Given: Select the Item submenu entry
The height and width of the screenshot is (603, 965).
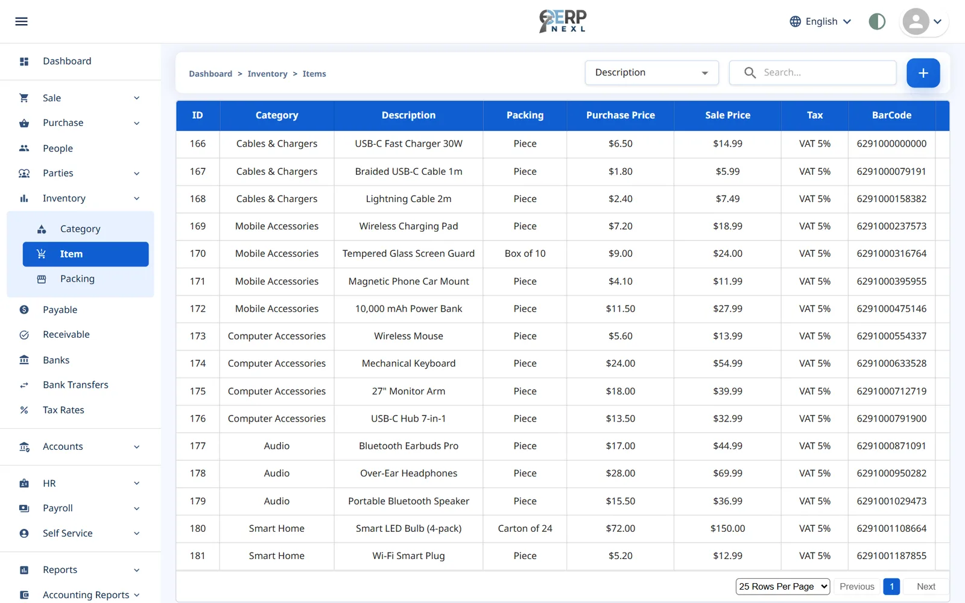Looking at the screenshot, I should [x=86, y=254].
